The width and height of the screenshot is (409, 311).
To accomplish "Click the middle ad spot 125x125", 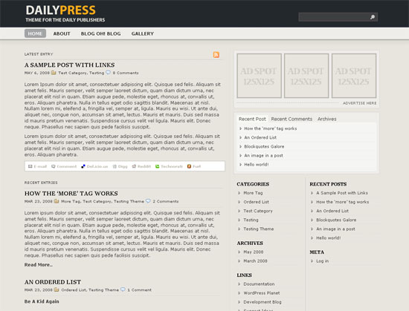I will click(x=306, y=76).
